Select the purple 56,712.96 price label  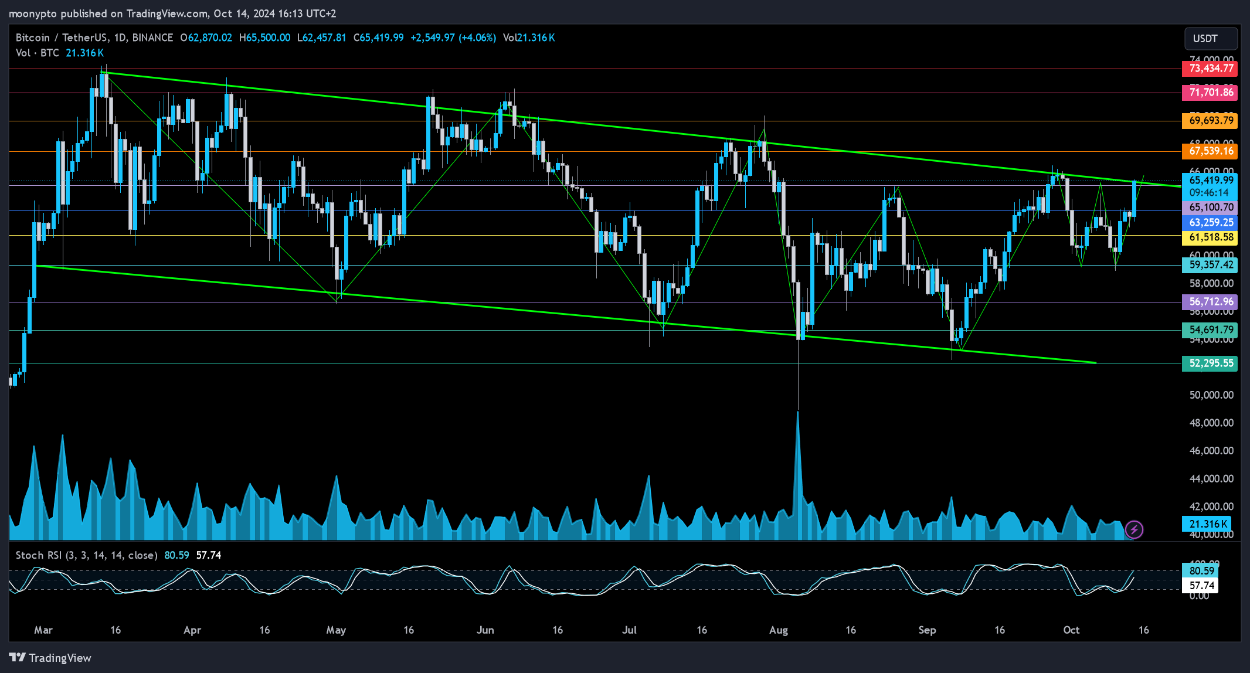(1210, 302)
